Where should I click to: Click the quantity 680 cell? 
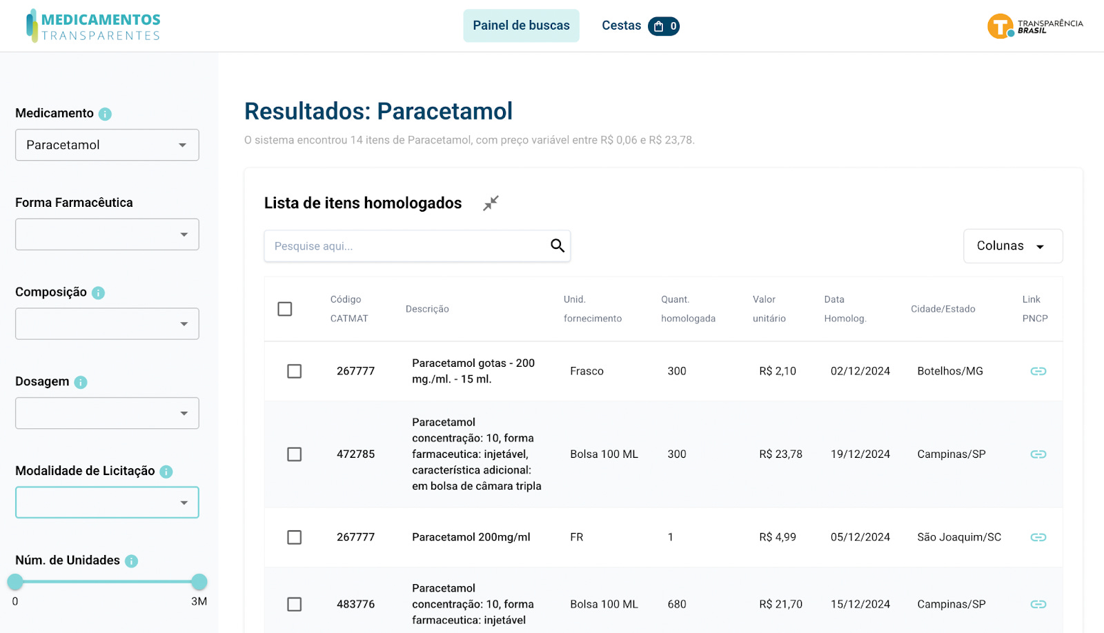point(677,604)
